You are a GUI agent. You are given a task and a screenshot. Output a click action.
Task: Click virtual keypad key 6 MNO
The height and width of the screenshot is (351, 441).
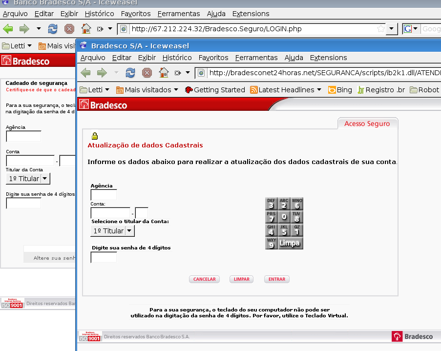pos(297,204)
